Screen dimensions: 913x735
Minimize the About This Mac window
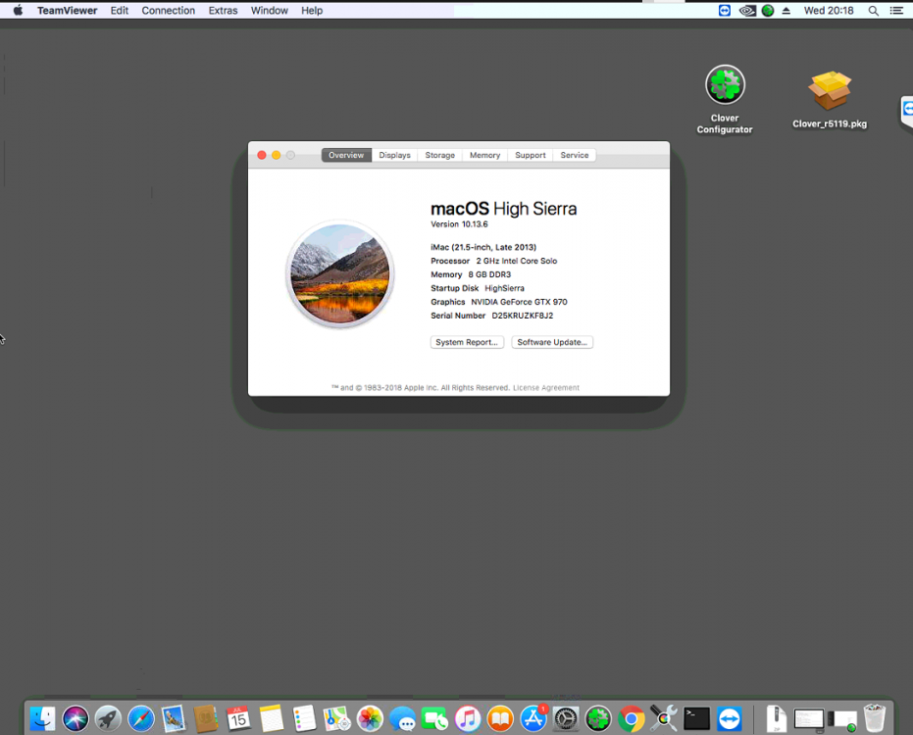[276, 156]
